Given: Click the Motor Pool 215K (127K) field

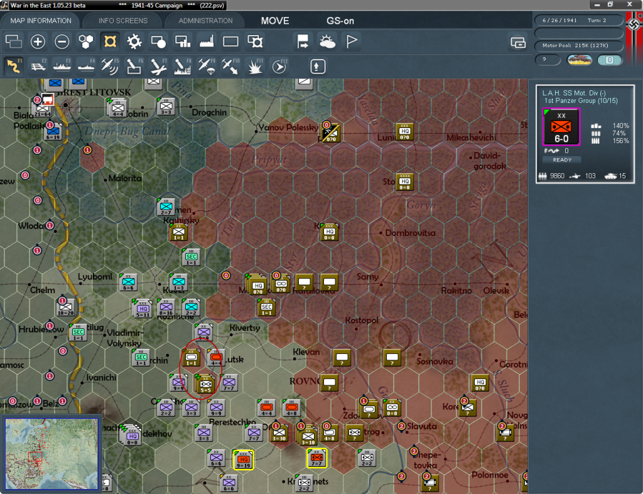Looking at the screenshot, I should pos(578,45).
